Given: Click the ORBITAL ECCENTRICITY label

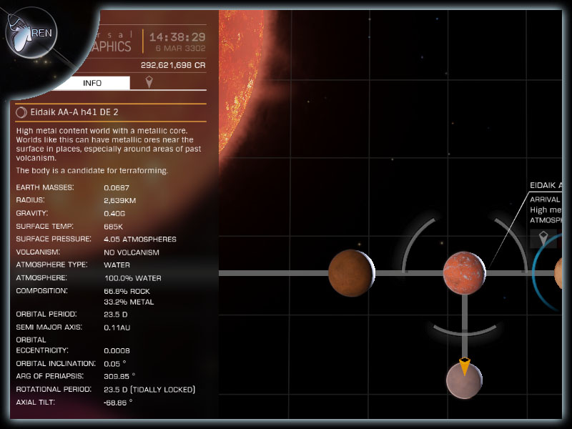Looking at the screenshot, I should pyautogui.click(x=42, y=345).
